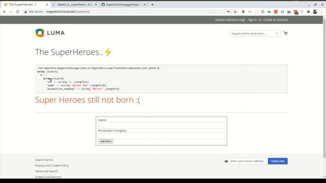326x183 pixels.
Task: Click the page vertical scrollbar
Action: (x=324, y=88)
